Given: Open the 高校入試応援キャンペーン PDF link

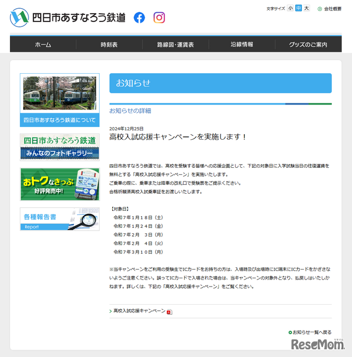Looking at the screenshot, I should (139, 311).
